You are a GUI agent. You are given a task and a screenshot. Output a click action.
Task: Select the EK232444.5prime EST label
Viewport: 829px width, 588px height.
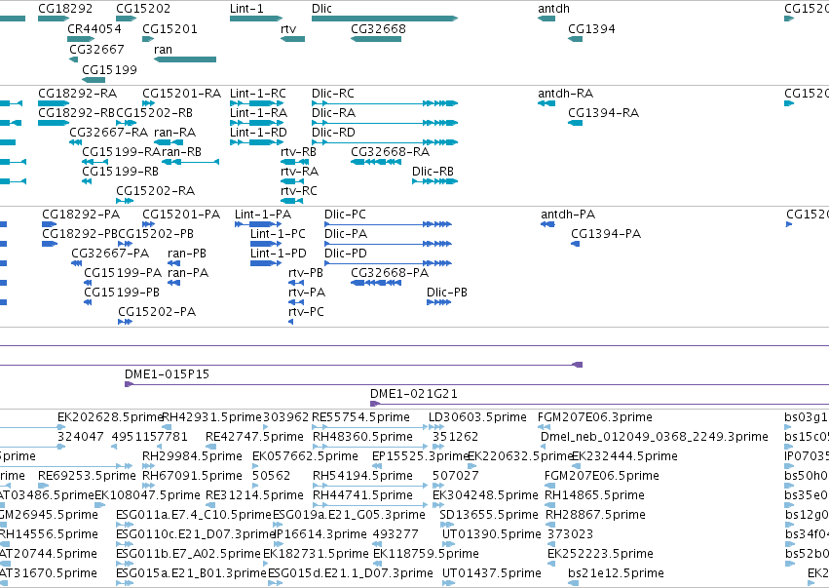pyautogui.click(x=624, y=456)
